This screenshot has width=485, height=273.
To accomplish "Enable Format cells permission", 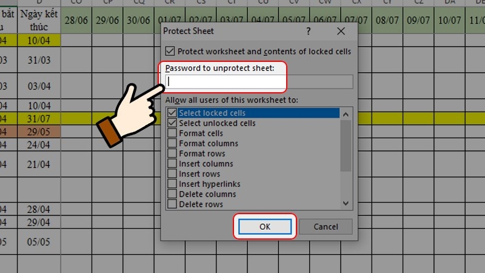I will click(x=172, y=133).
